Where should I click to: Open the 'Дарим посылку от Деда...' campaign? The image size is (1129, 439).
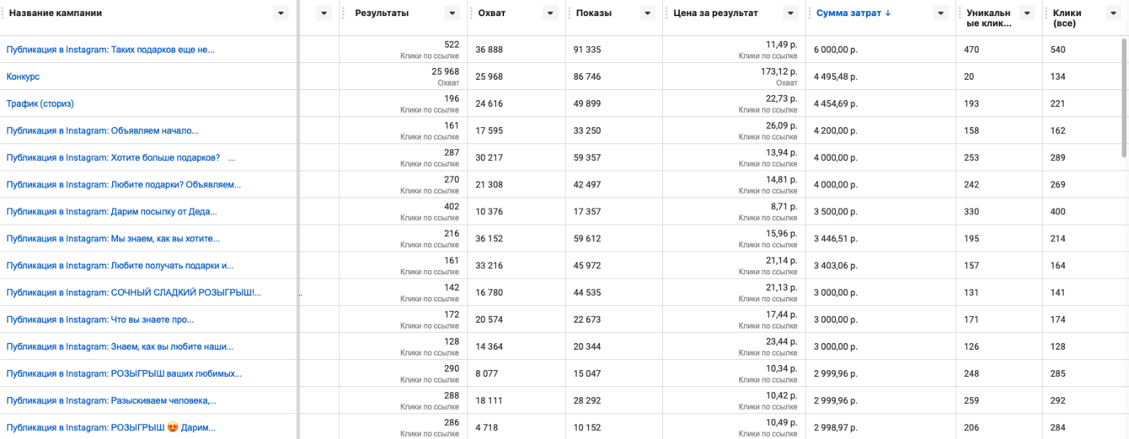[111, 212]
